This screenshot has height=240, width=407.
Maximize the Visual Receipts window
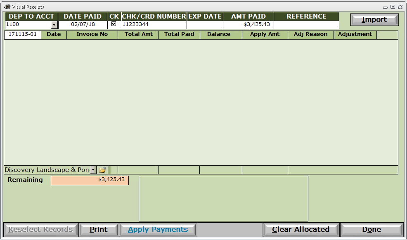pyautogui.click(x=393, y=7)
